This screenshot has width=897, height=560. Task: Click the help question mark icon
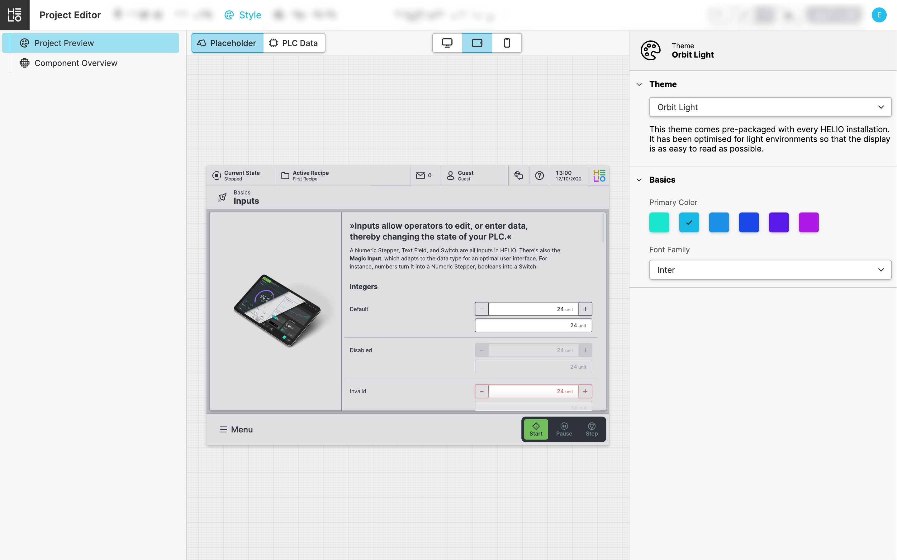539,175
